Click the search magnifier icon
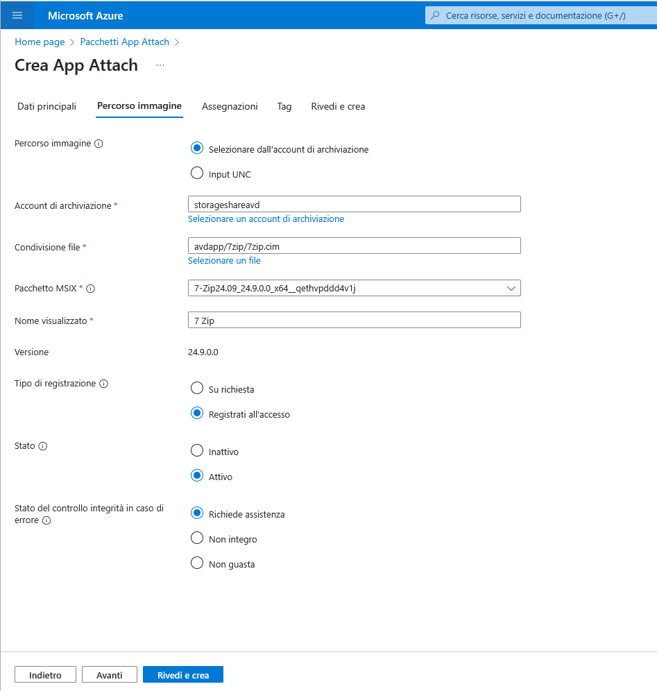The image size is (657, 691). (x=435, y=15)
